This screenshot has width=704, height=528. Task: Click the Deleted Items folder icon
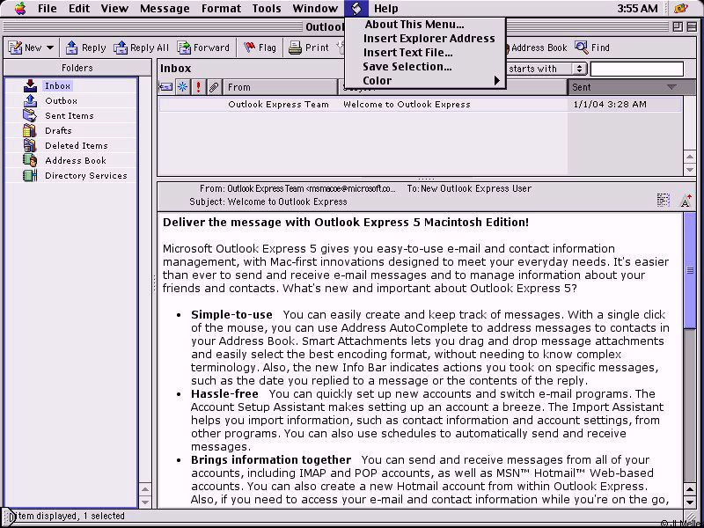point(30,145)
